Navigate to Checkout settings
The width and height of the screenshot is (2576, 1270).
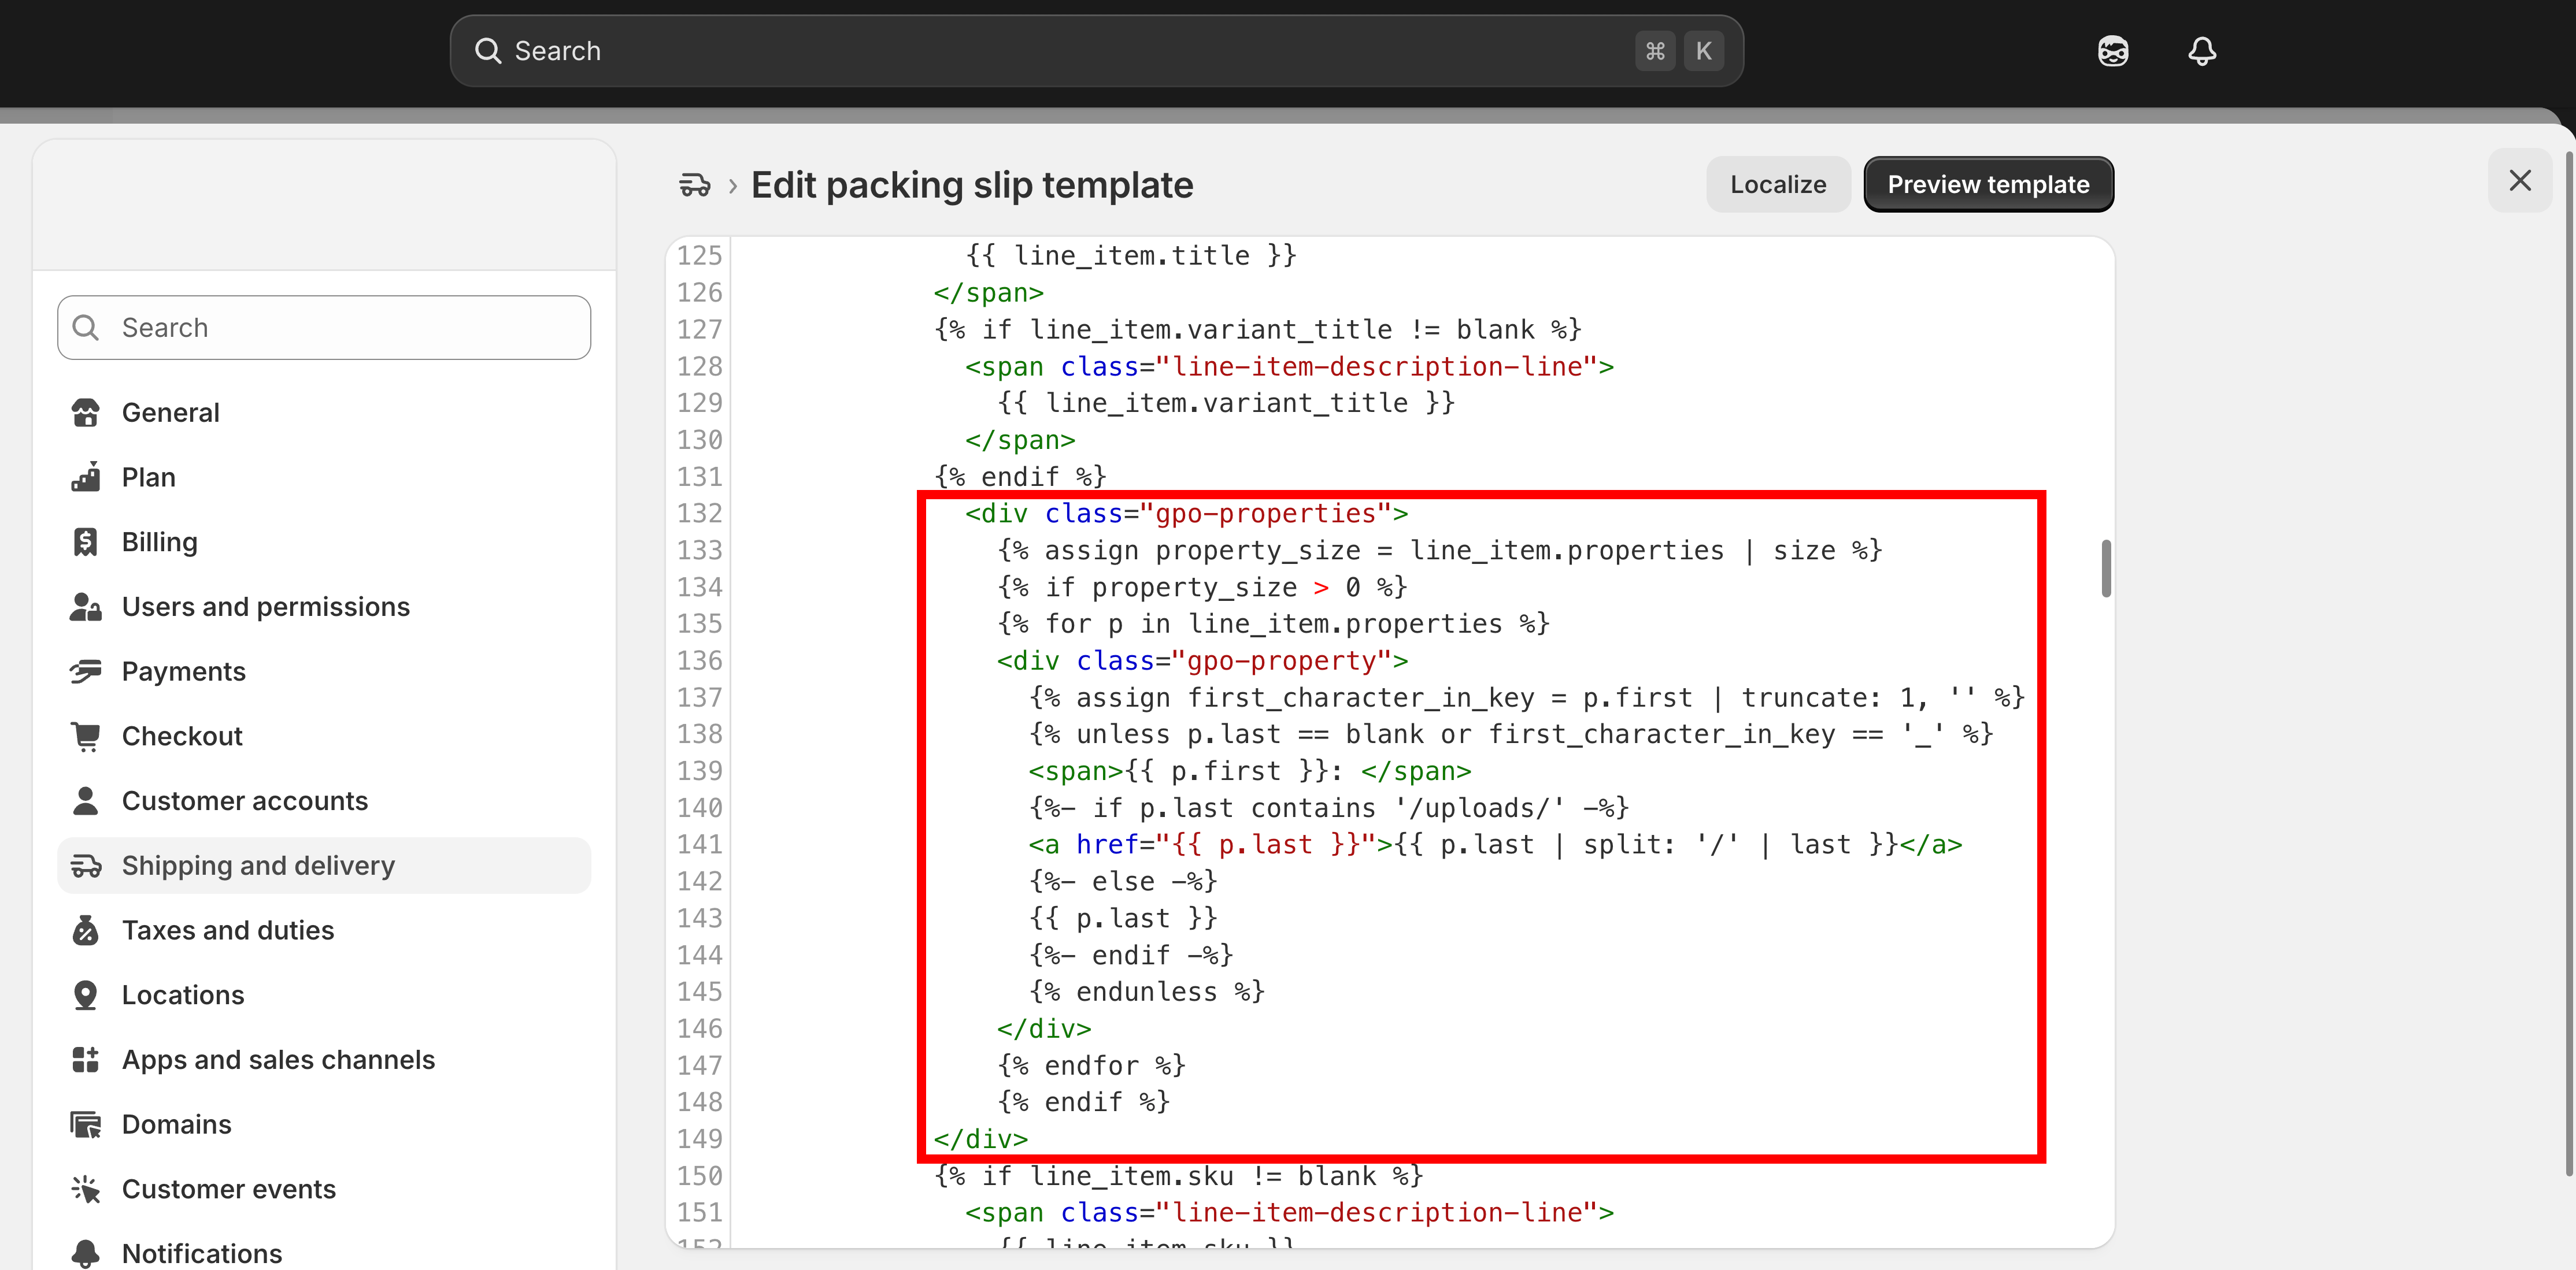tap(324, 737)
